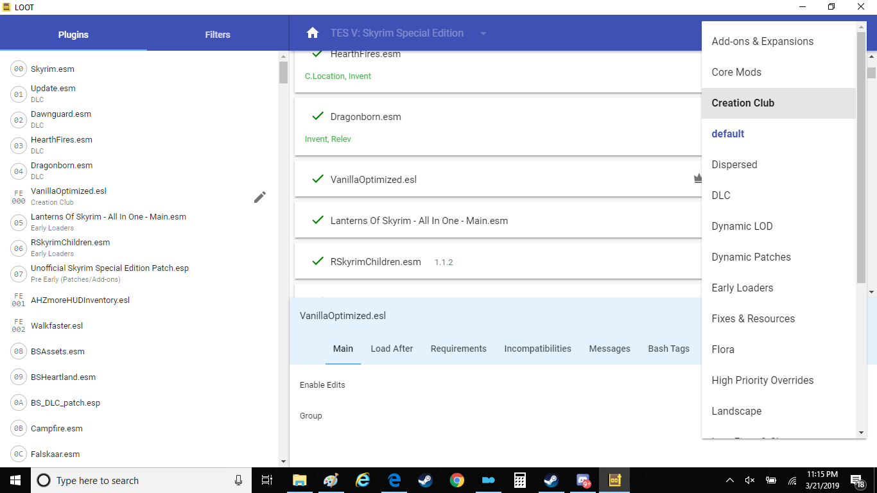Open the Steam icon next to Chrome

click(425, 480)
